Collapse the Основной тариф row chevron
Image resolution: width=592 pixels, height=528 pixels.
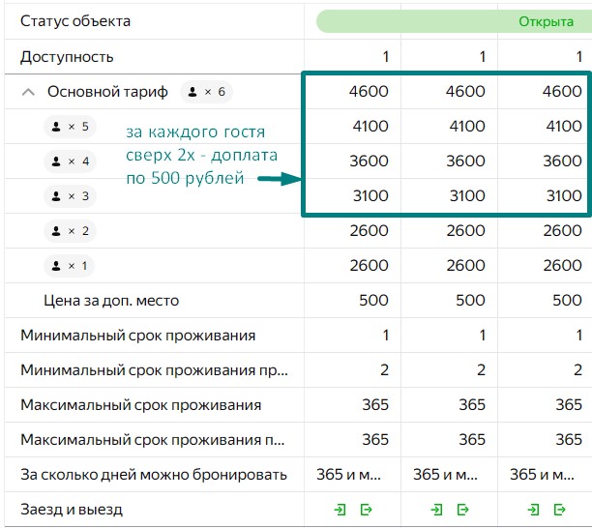point(28,92)
